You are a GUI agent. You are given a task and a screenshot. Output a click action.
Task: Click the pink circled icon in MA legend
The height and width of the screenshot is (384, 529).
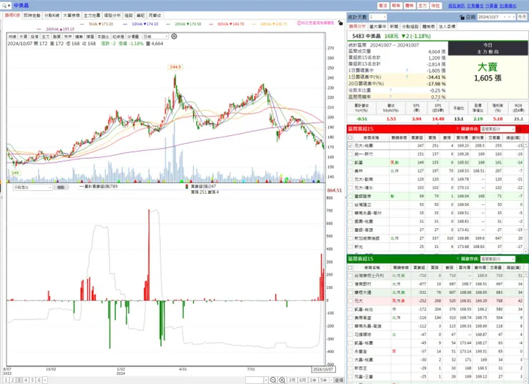[299, 23]
